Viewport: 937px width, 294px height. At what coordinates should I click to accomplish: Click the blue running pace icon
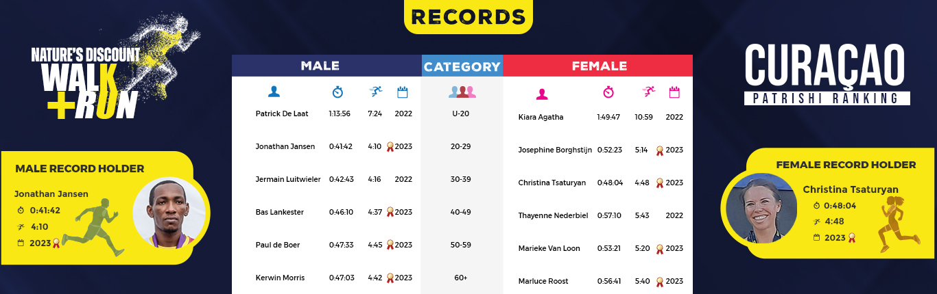(375, 92)
